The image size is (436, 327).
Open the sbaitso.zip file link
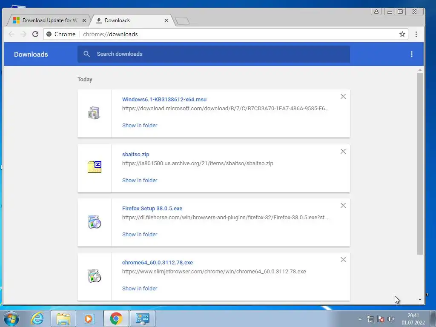pyautogui.click(x=136, y=154)
